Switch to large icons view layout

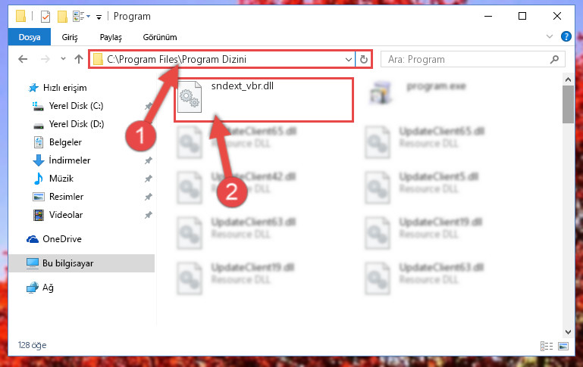click(563, 346)
